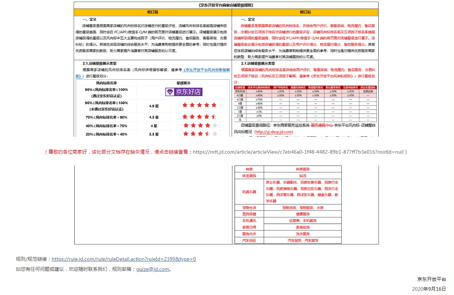
Task: Click 2.1.店铺星级展示类型 heading in left column
Action: (100, 63)
